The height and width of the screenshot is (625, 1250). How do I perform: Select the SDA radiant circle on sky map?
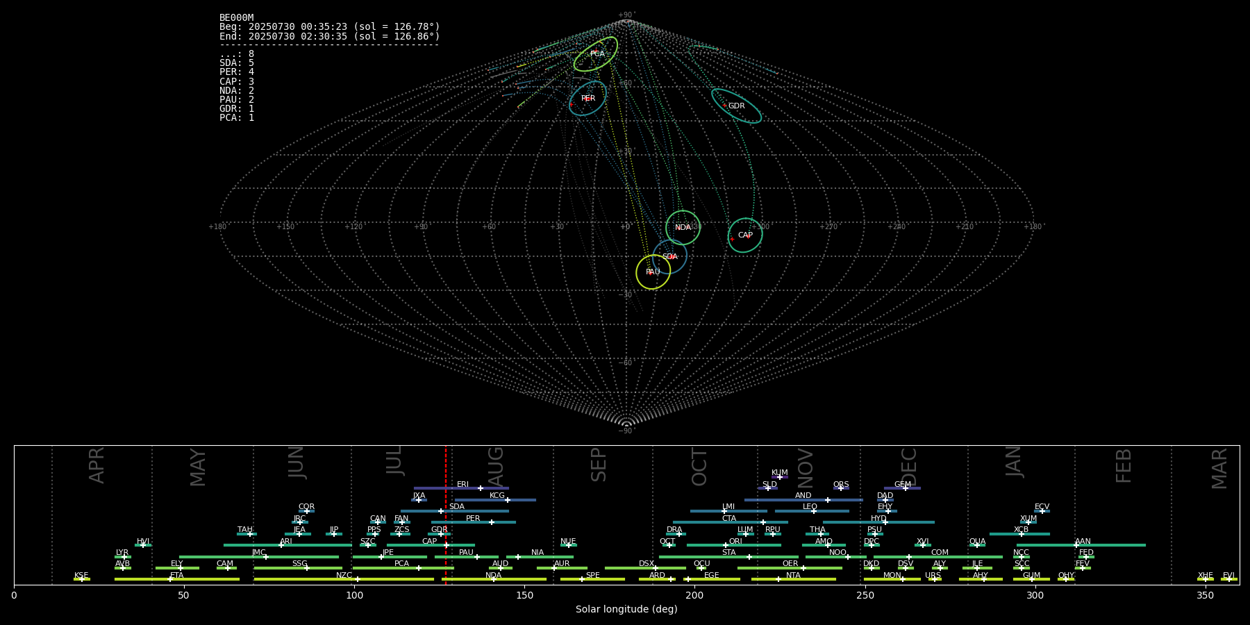669,257
